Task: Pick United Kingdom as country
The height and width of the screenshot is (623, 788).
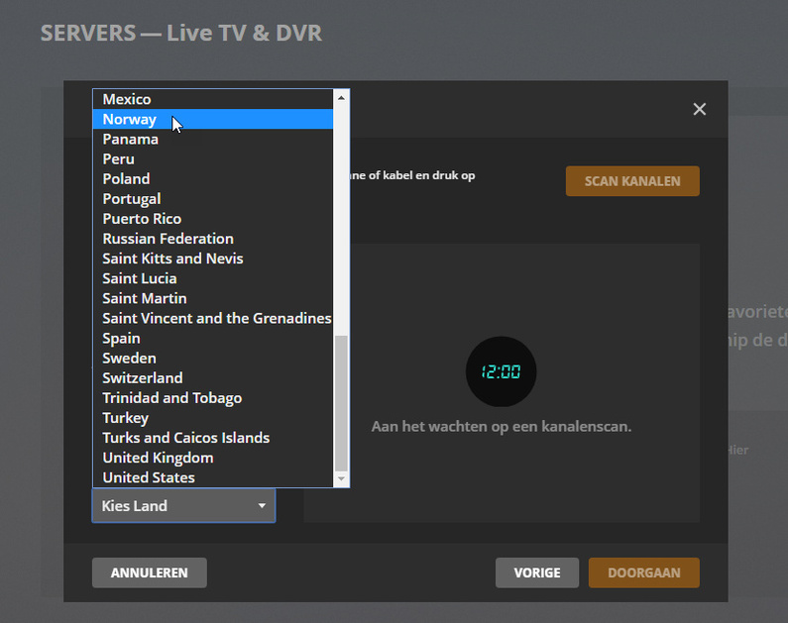Action: click(x=213, y=458)
